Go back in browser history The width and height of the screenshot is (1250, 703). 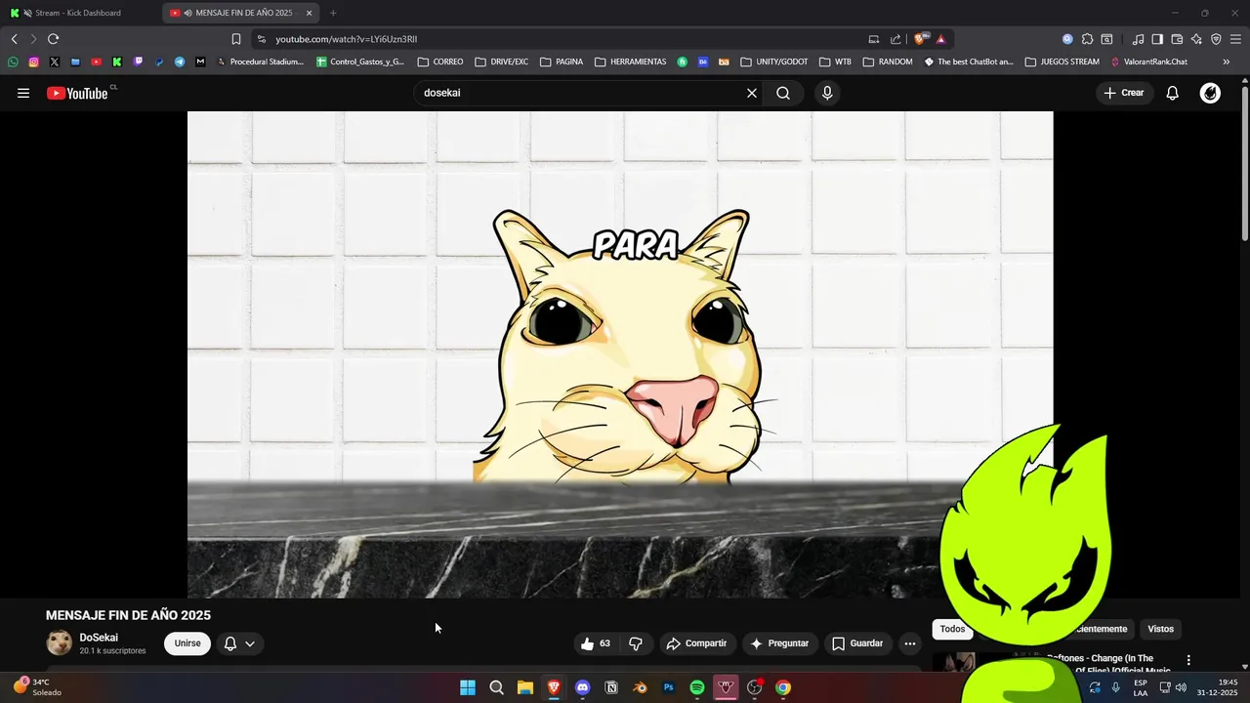pos(14,39)
